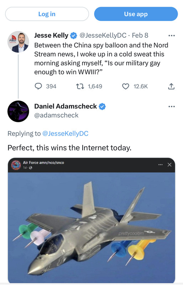Open the fighter jet image attachment
Viewport: 183px width, 285px height.
[x=91, y=227]
